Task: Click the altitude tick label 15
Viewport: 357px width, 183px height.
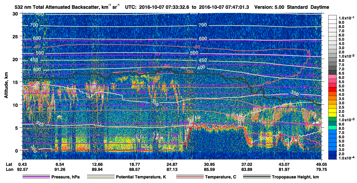Action: tap(15, 82)
